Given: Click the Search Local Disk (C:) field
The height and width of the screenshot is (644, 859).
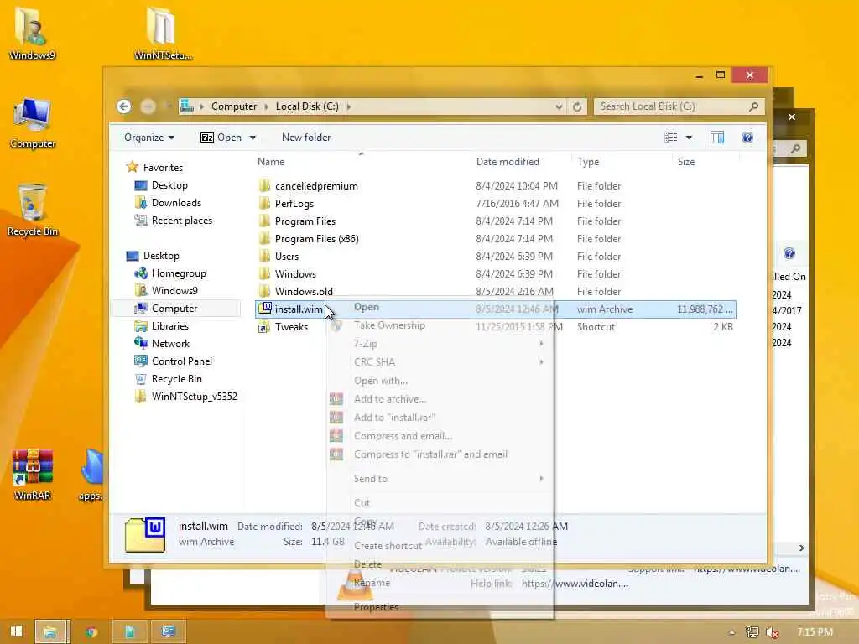Looking at the screenshot, I should coord(679,106).
